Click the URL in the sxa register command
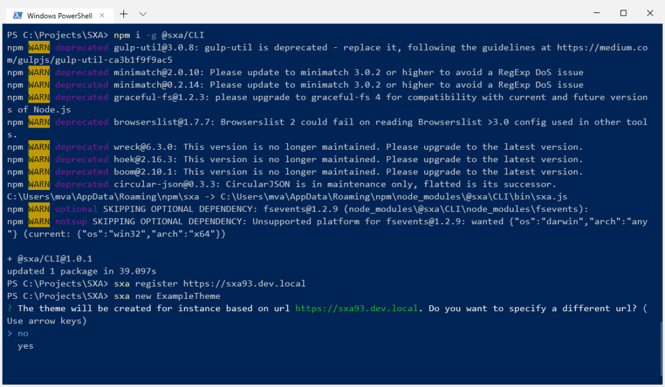Viewport: 665px width, 387px height. [x=244, y=283]
